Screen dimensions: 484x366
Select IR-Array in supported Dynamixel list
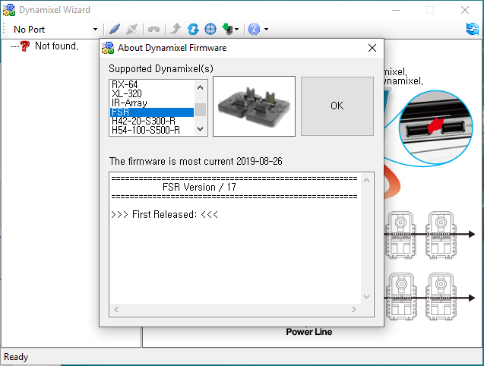coord(152,103)
